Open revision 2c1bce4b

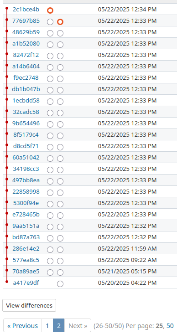26,10
